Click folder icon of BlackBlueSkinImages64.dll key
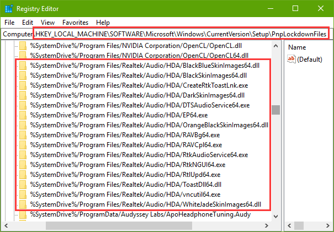334x232 pixels. tap(23, 66)
